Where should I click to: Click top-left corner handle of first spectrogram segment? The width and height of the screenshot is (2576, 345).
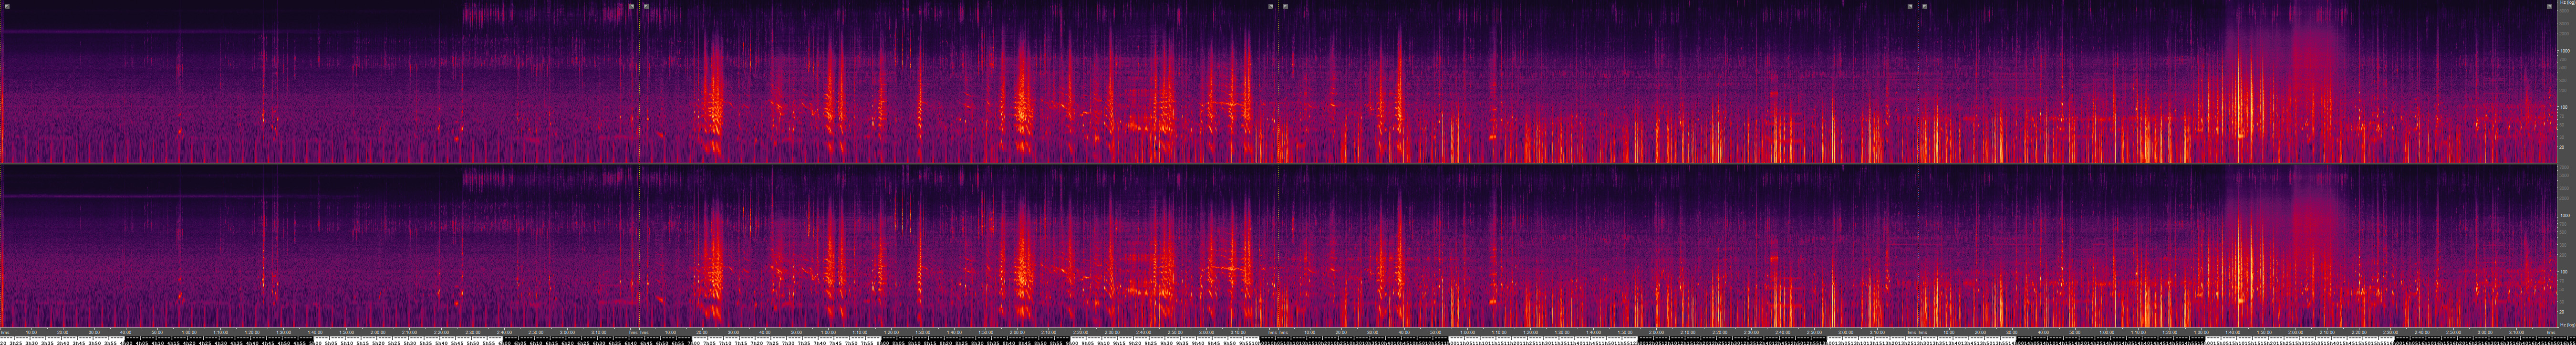pos(7,6)
